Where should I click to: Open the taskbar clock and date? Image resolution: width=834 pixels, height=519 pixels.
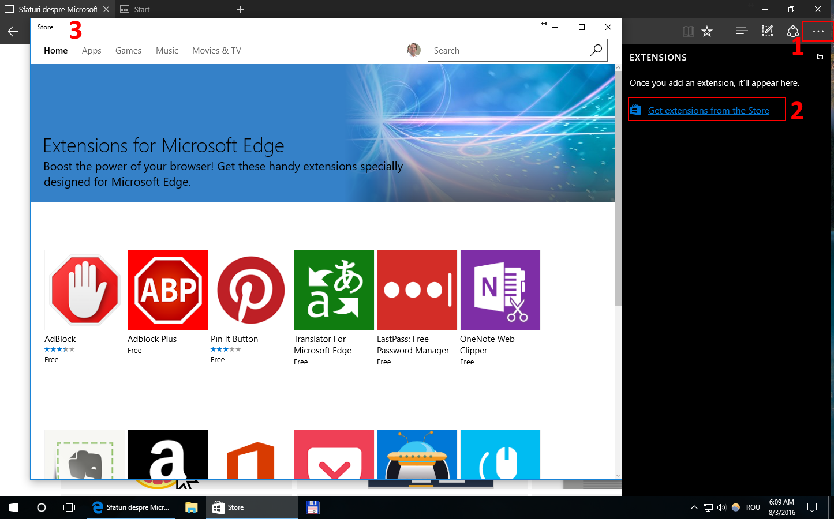[x=781, y=507]
